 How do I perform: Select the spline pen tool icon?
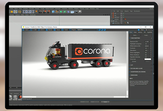coord(57,12)
